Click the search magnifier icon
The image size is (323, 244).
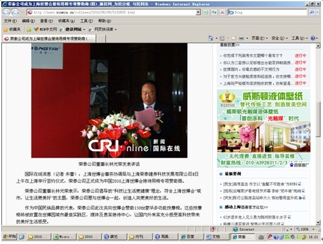point(311,12)
